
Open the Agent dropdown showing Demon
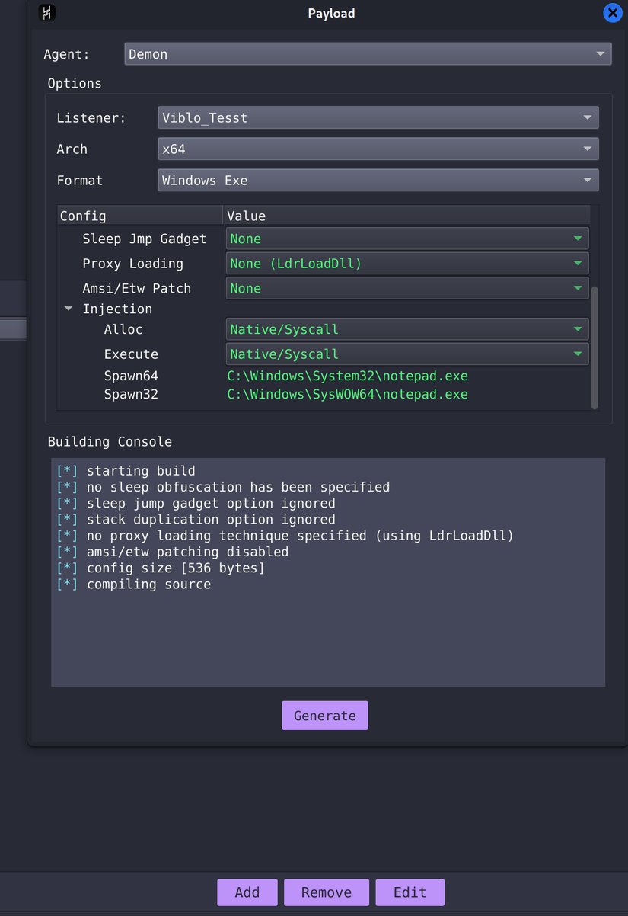click(368, 54)
